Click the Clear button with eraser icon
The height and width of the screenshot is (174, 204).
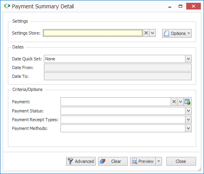(113, 161)
